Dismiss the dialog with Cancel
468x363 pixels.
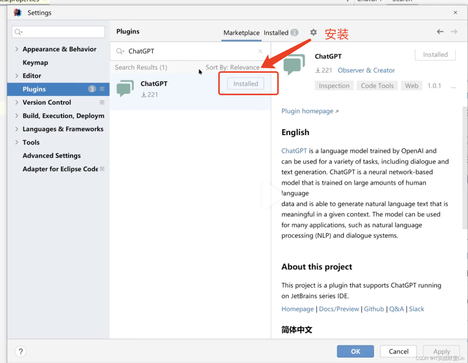pyautogui.click(x=399, y=351)
